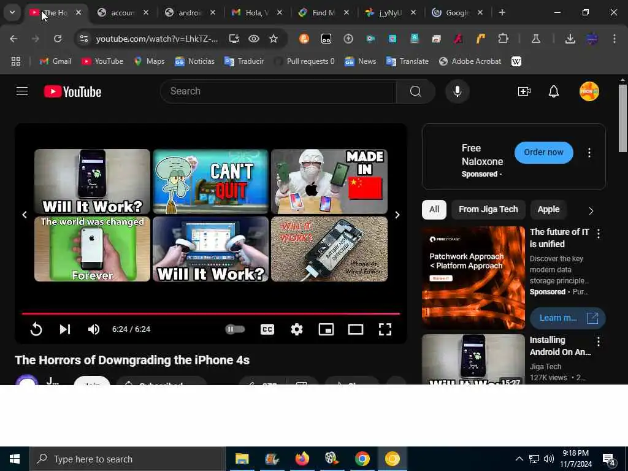Bookmark this page with the star

coord(273,39)
